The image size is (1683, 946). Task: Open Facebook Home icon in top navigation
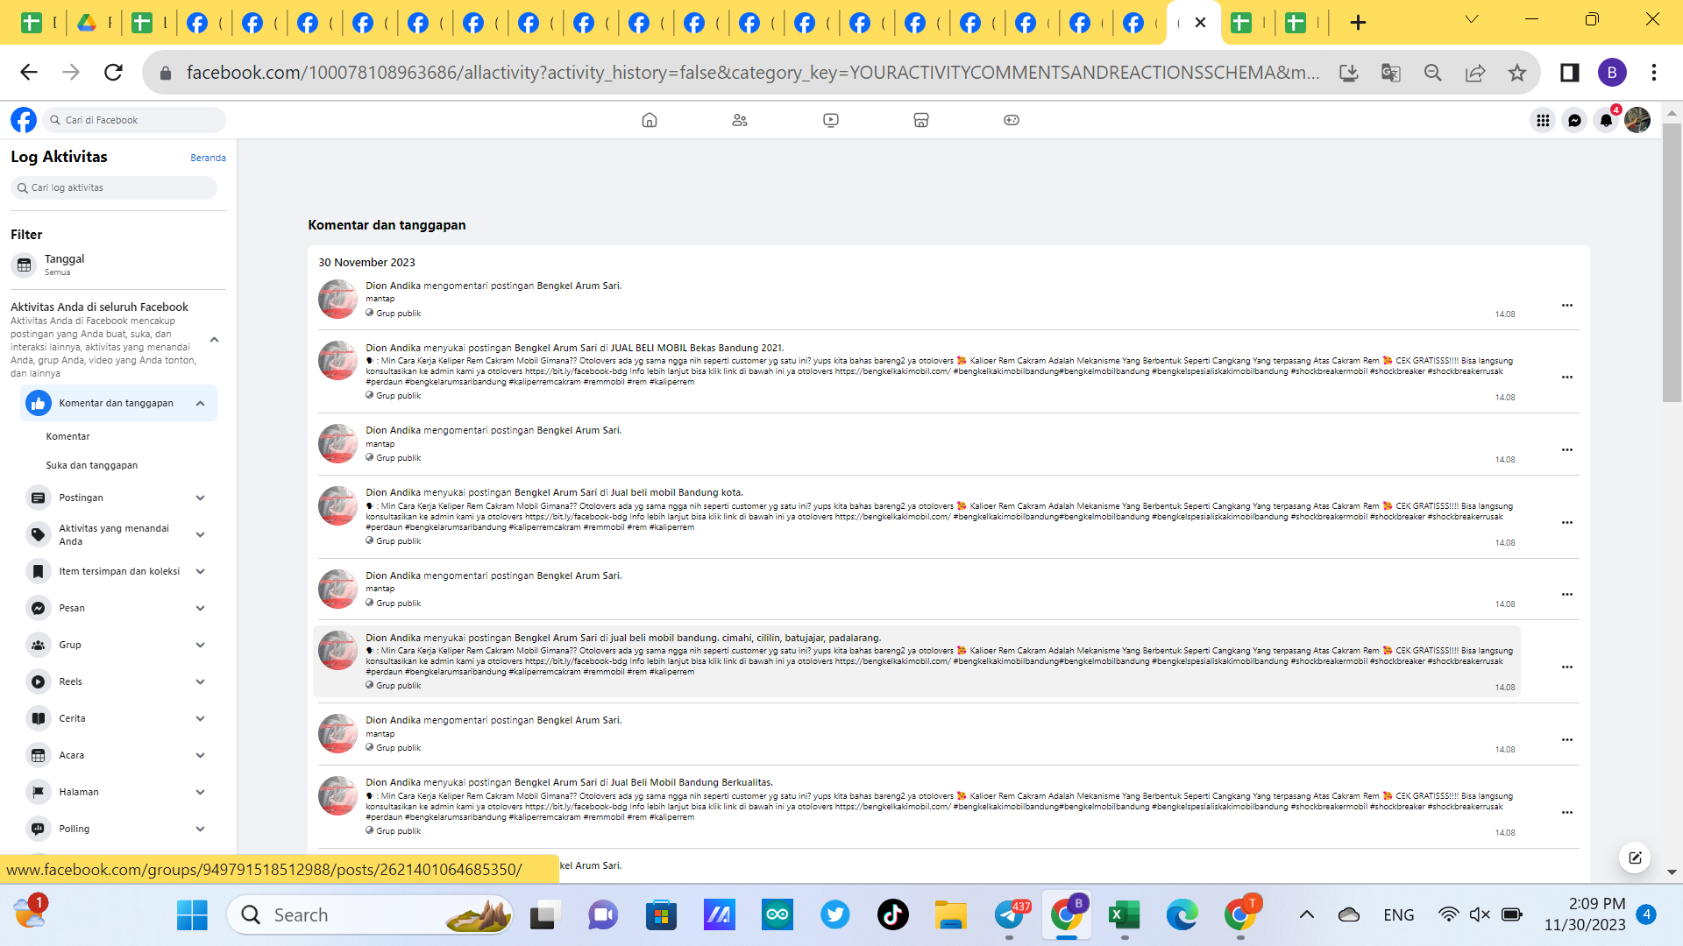pyautogui.click(x=649, y=120)
